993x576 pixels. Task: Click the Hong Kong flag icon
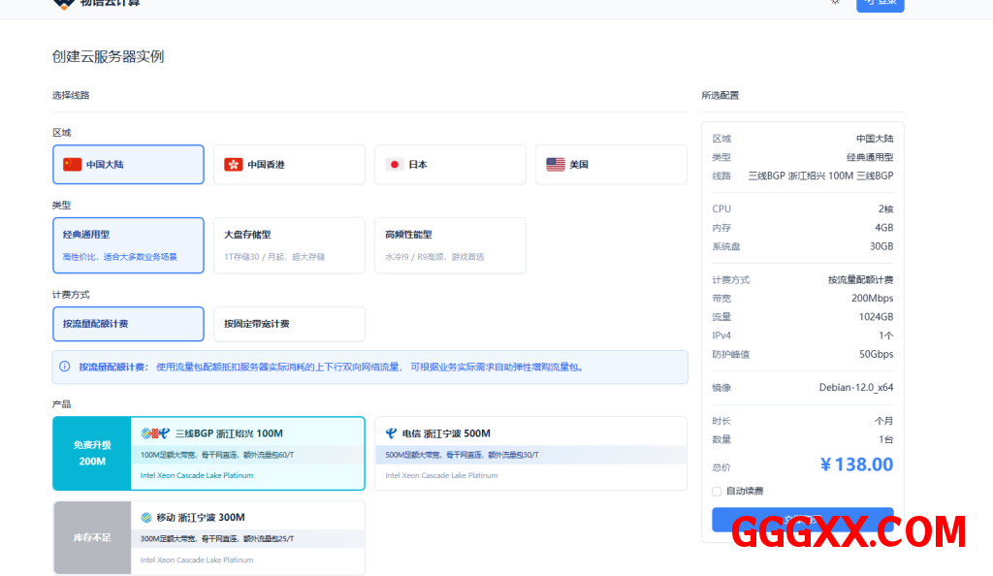pyautogui.click(x=234, y=165)
